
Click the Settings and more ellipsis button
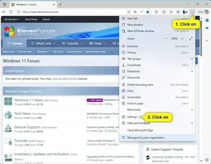[x=192, y=12]
